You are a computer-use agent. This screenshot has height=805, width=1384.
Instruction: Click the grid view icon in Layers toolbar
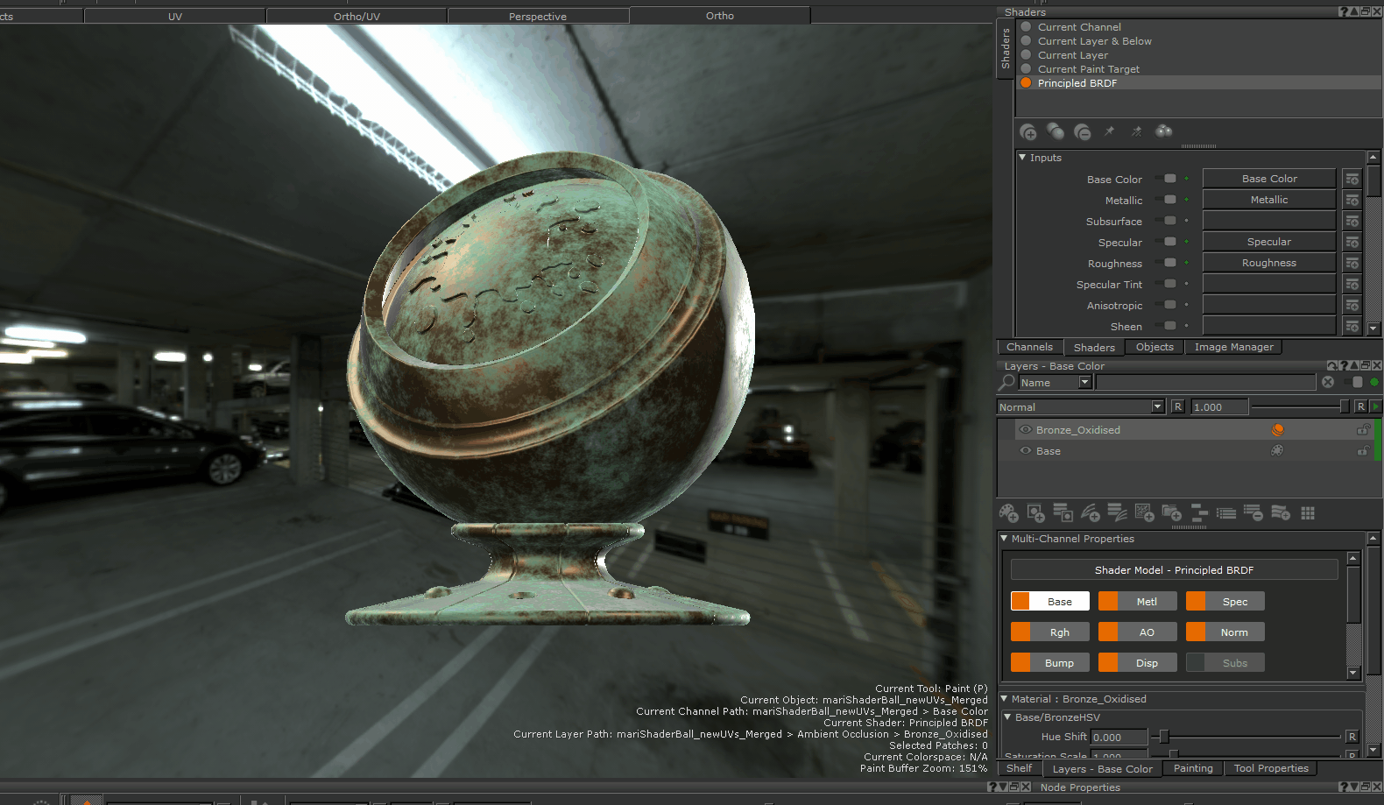click(1308, 513)
